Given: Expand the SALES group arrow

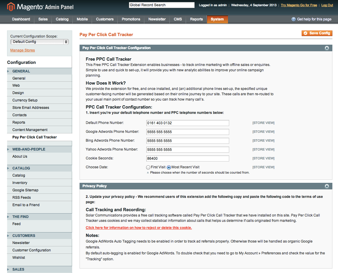Looking at the screenshot, I should click(x=8, y=269).
